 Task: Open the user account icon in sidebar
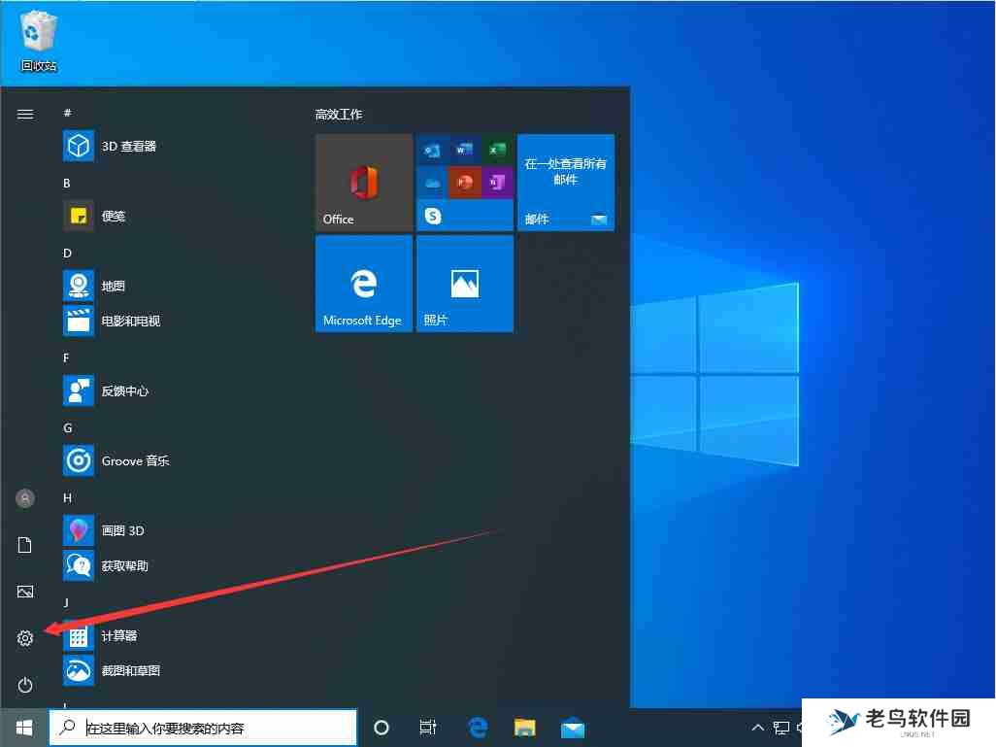[x=24, y=498]
